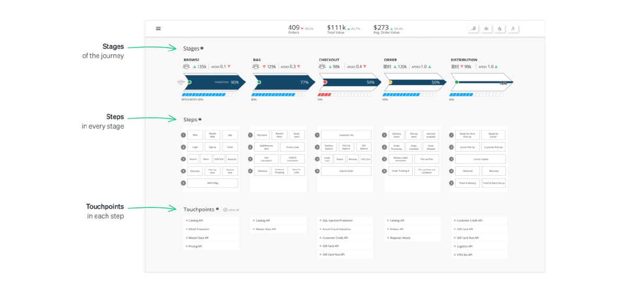Click the red resource bar under Checkout
This screenshot has height=295, width=627.
(325, 95)
